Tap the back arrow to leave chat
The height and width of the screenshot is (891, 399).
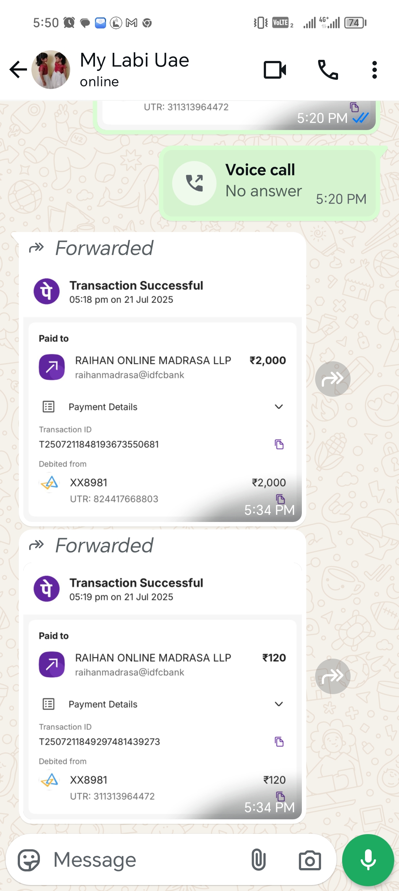(x=18, y=70)
